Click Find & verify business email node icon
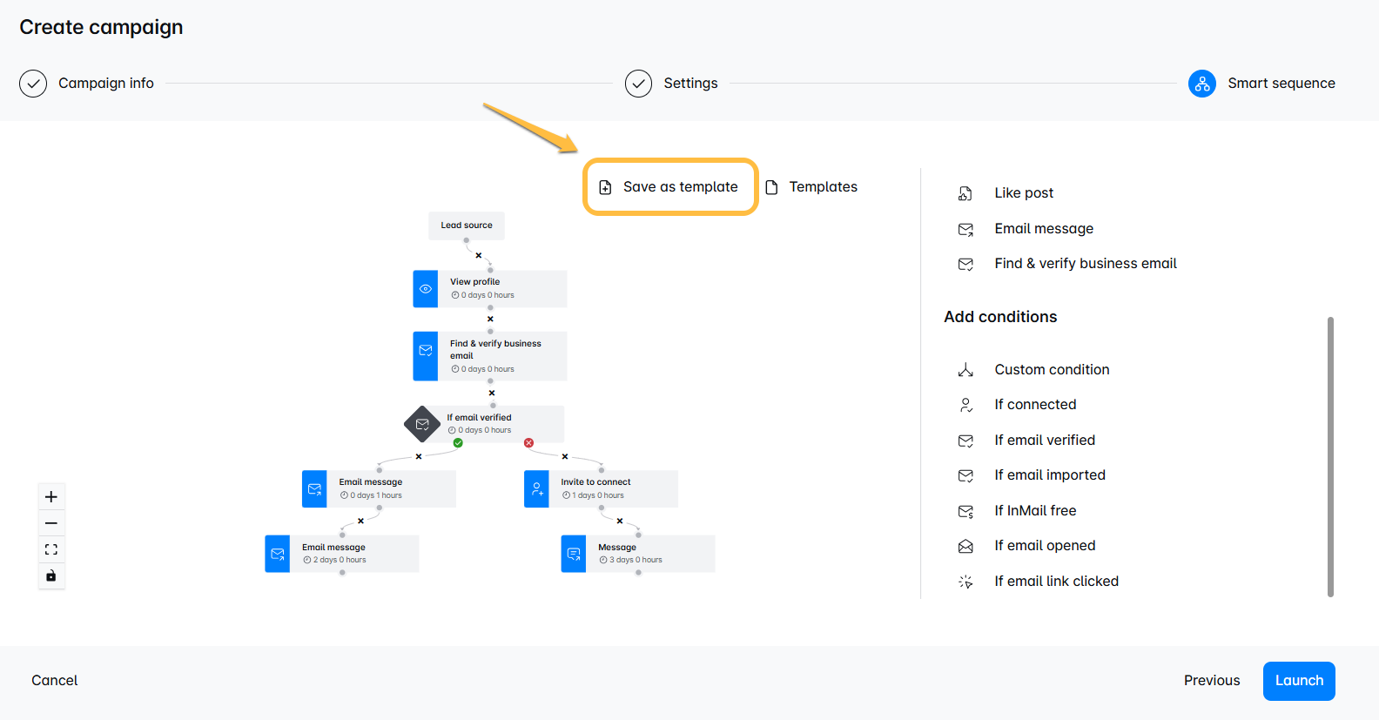 [426, 356]
